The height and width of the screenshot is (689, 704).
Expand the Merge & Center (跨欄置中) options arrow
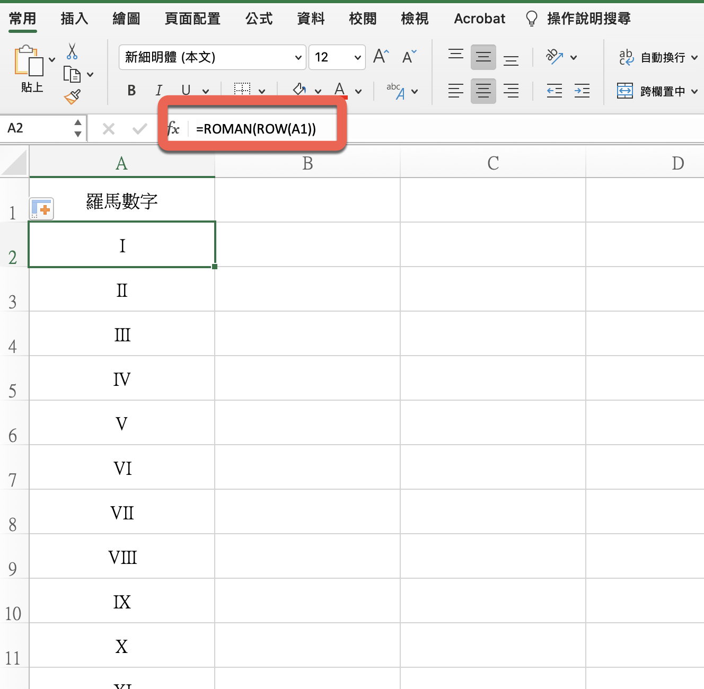click(x=694, y=92)
